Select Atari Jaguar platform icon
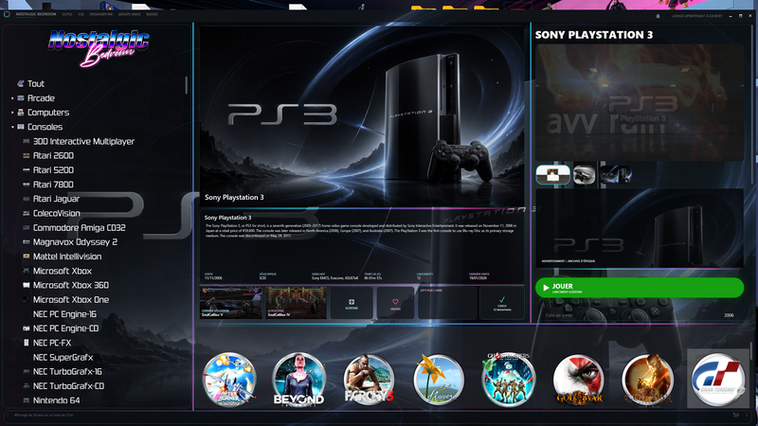758x426 pixels. pos(27,199)
